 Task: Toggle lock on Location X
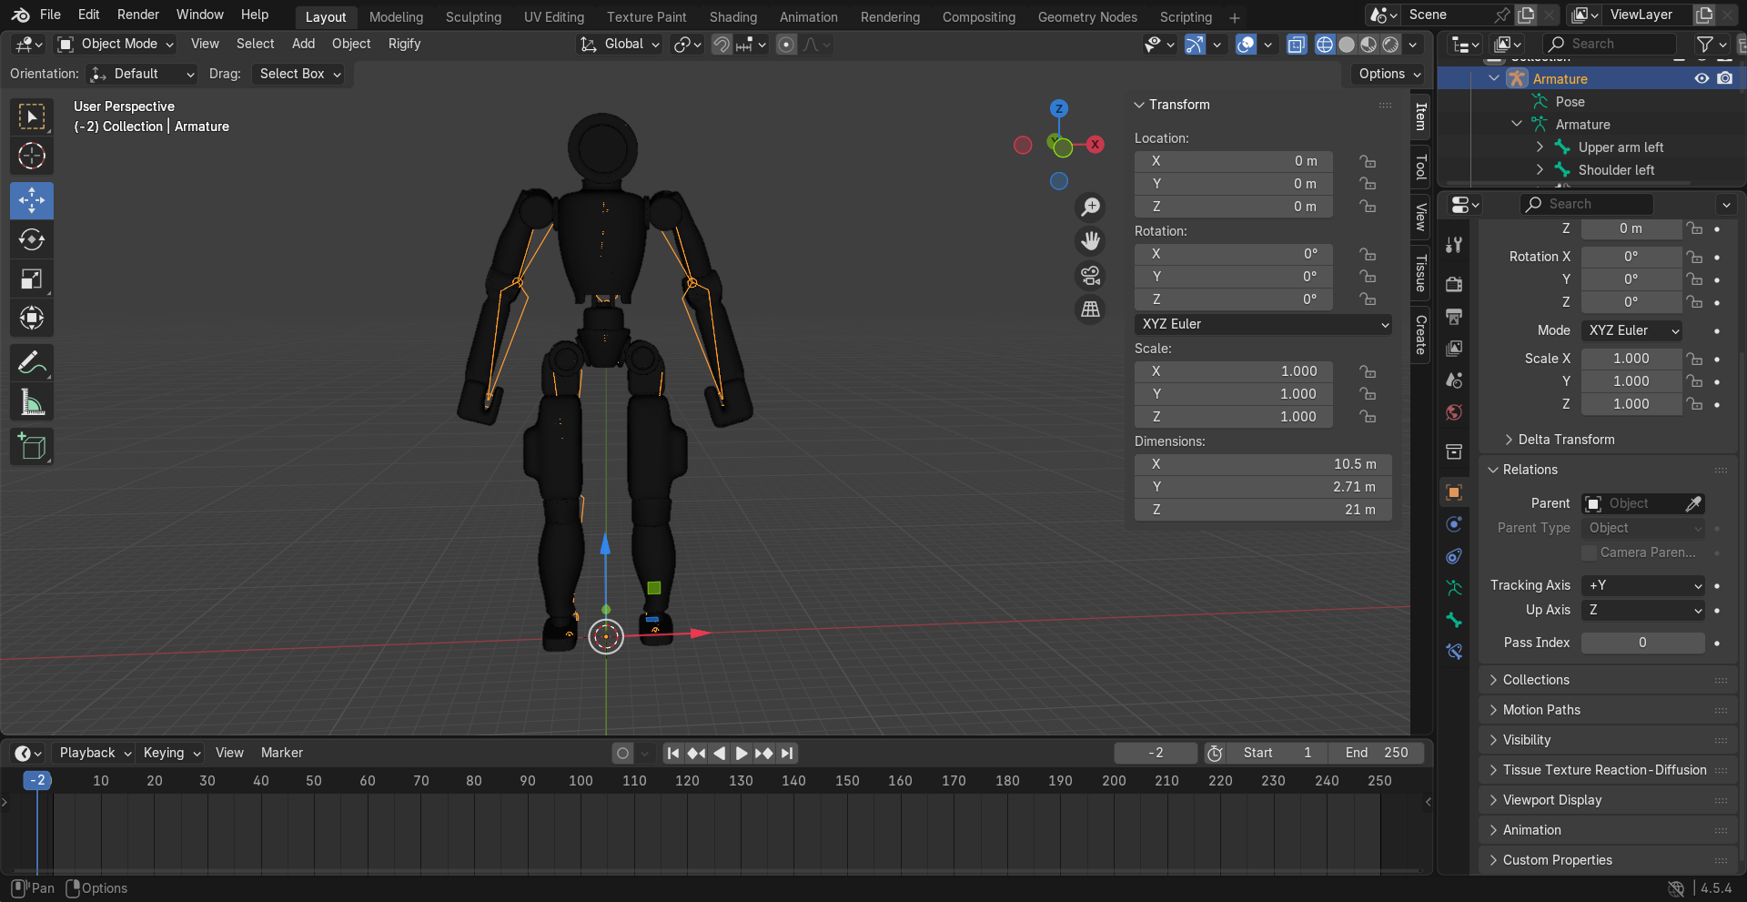pos(1368,161)
